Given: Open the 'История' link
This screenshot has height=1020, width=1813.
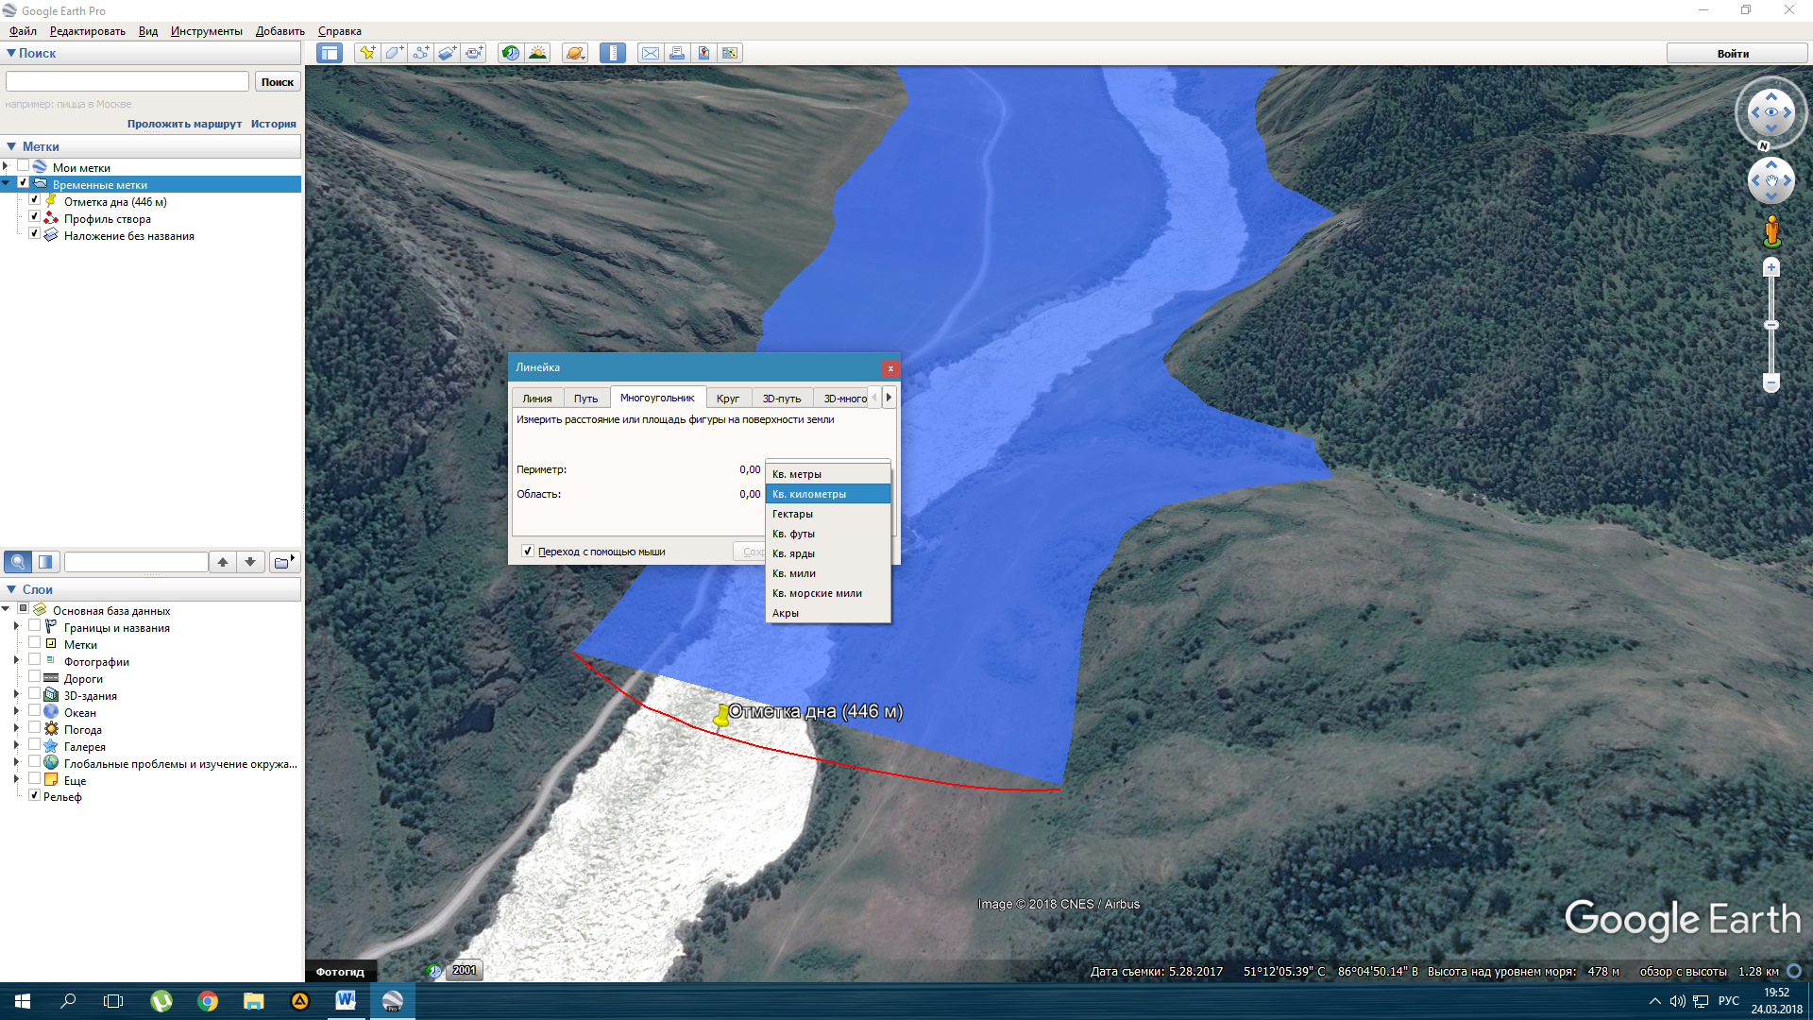Looking at the screenshot, I should (x=274, y=124).
